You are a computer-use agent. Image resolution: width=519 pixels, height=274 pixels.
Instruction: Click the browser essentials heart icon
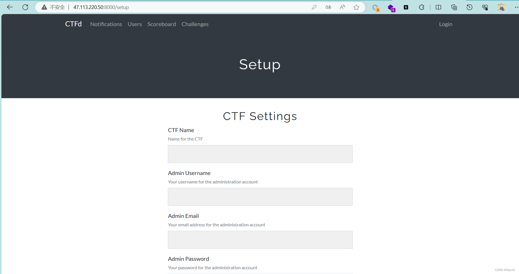pos(485,7)
